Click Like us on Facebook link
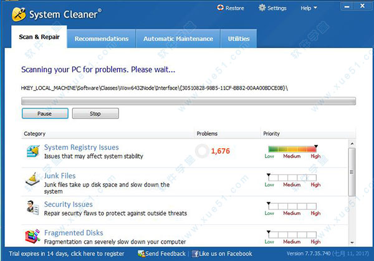Viewport: 374px width, 261px height. 226,254
